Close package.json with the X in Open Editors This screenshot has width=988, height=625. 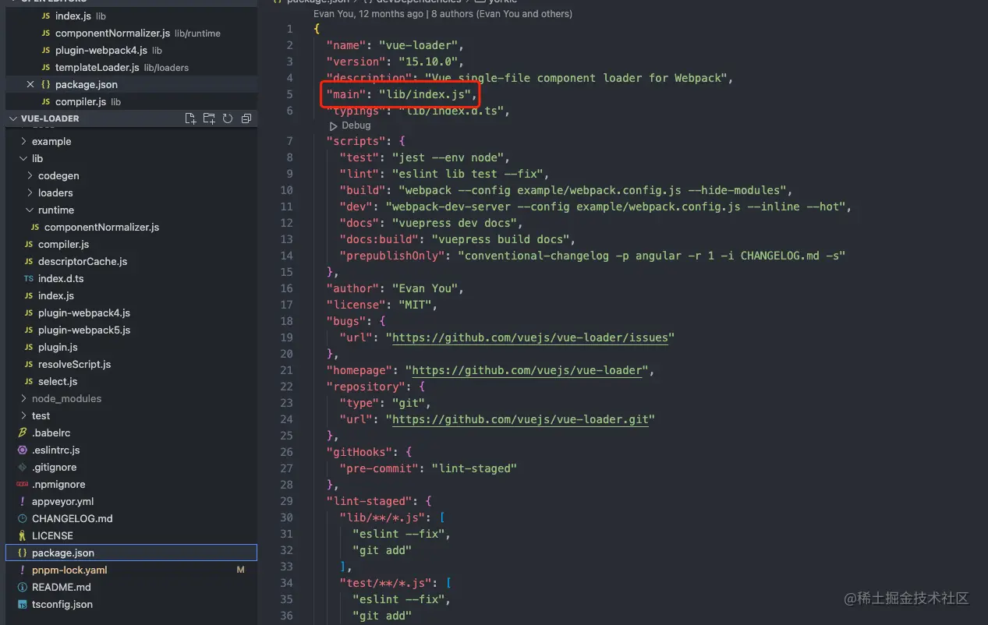[x=30, y=84]
